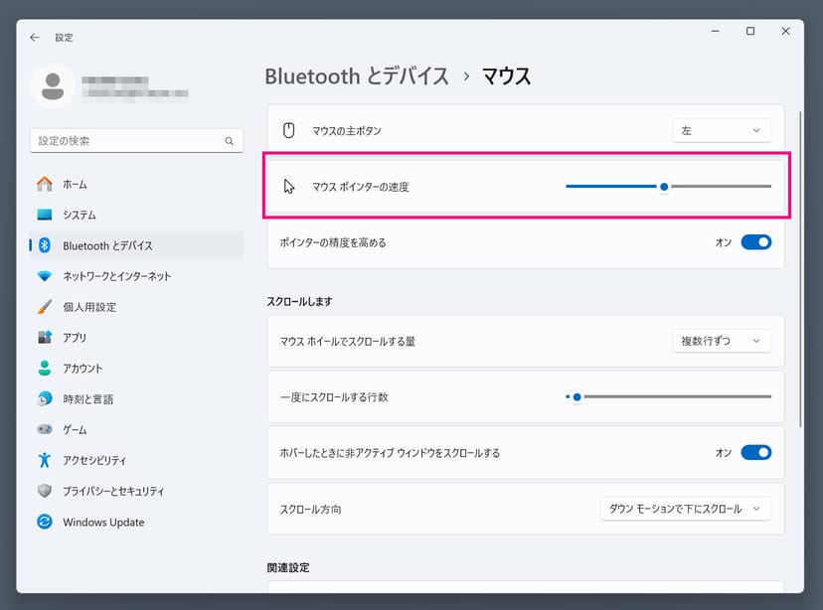Go to プライバシーとセキュリティ in the sidebar
Image resolution: width=823 pixels, height=610 pixels.
[112, 491]
